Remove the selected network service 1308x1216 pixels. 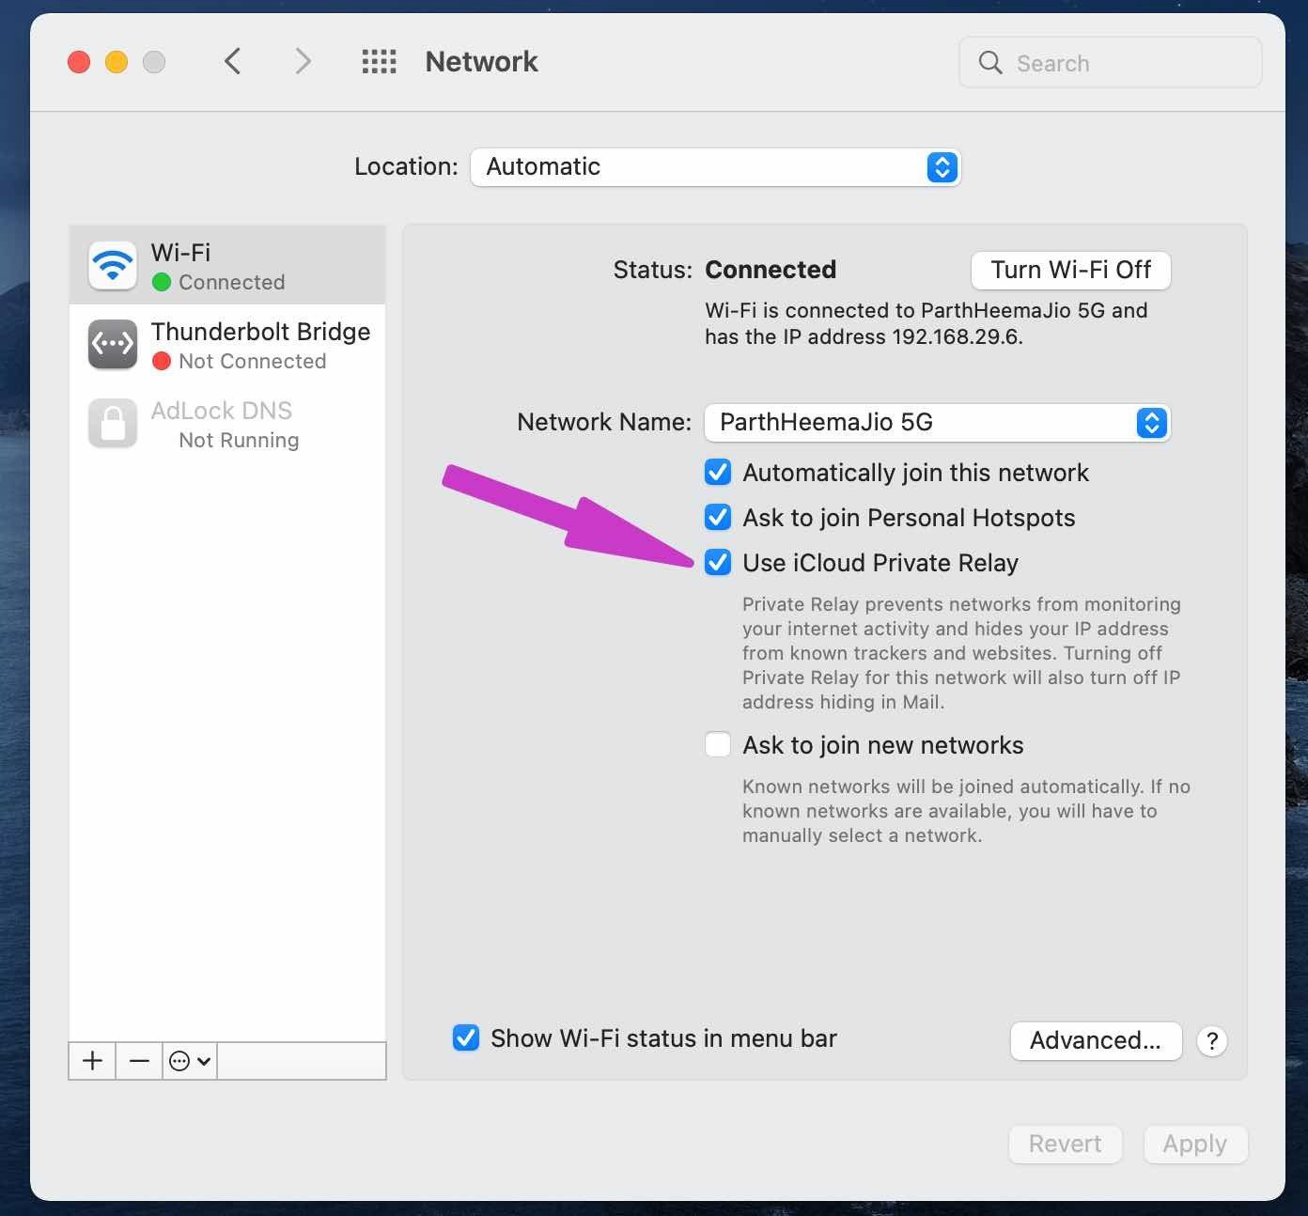point(139,1061)
